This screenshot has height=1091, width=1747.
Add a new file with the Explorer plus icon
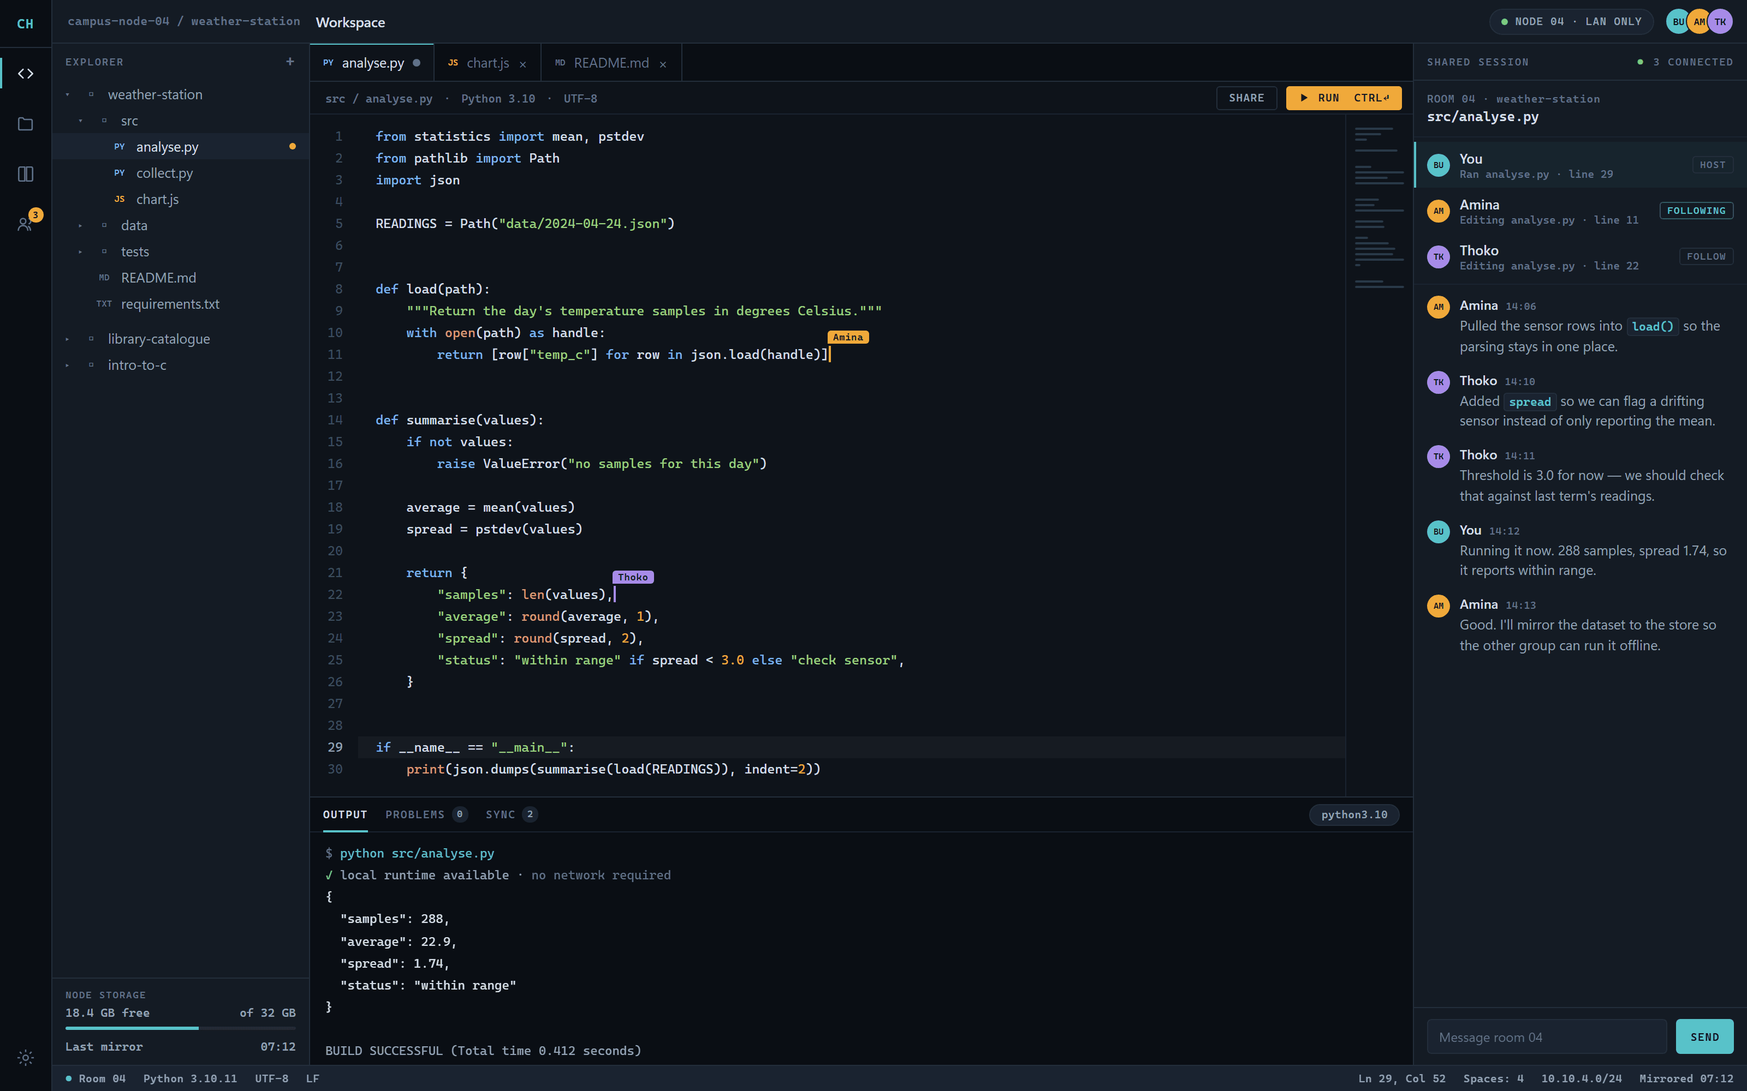(x=290, y=62)
